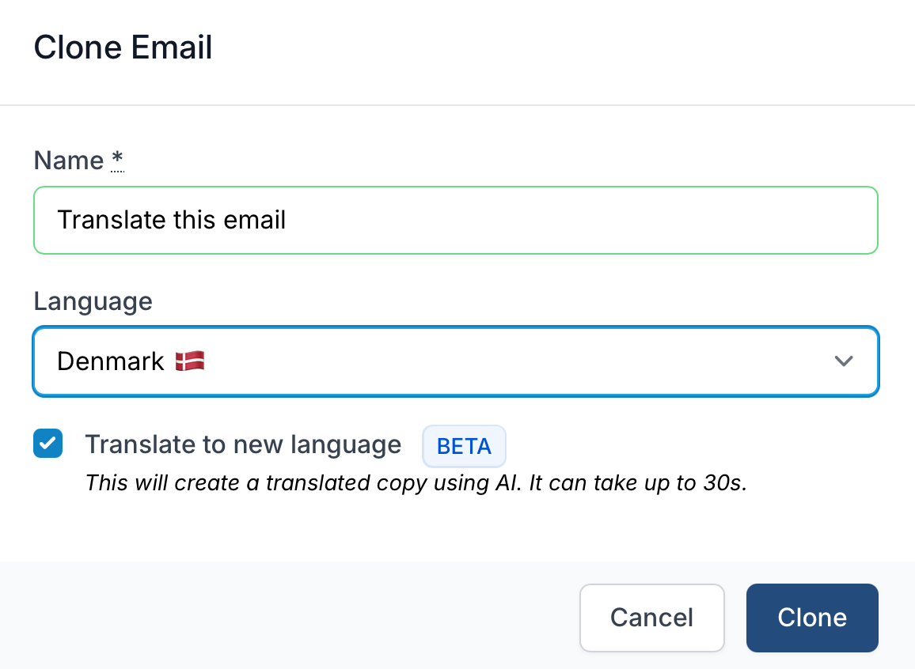
Task: Cancel the email cloning dialog
Action: [651, 618]
